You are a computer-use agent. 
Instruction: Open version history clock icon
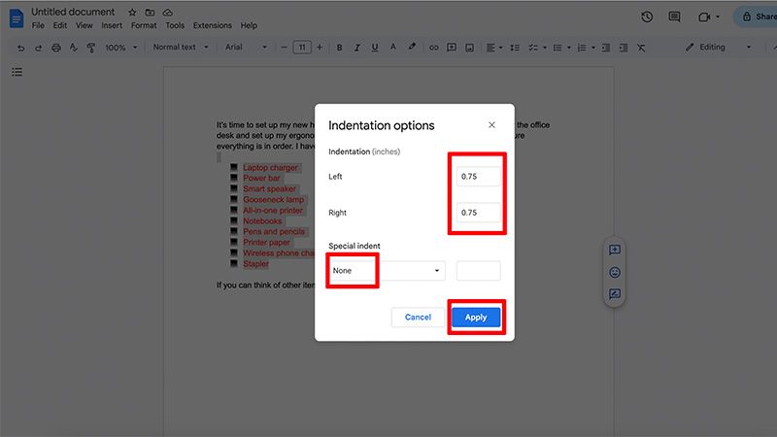click(x=647, y=17)
